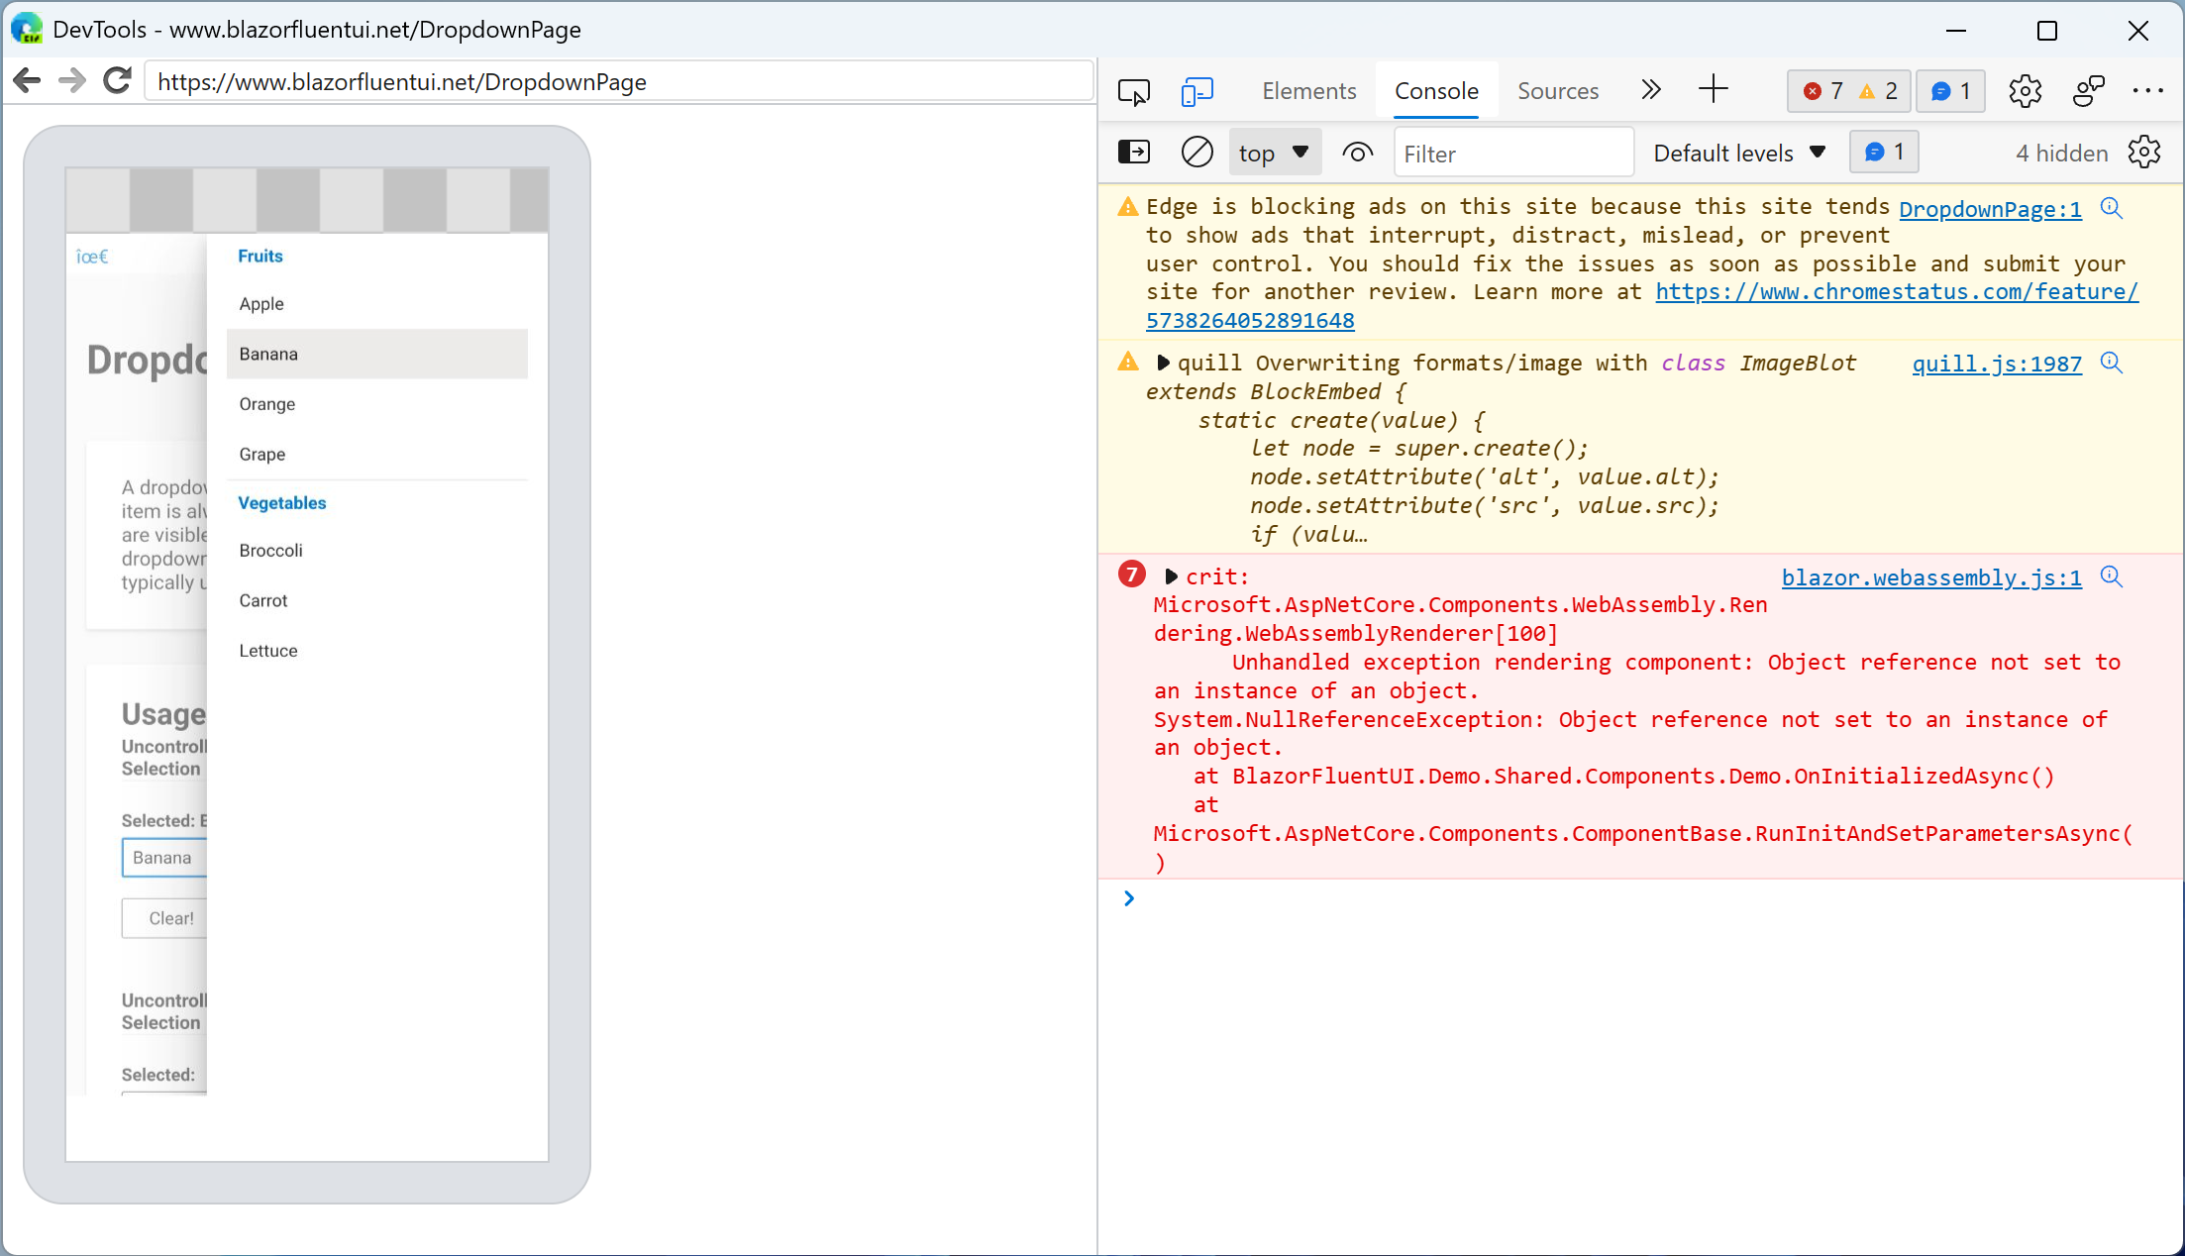Open the Default levels dropdown
2185x1256 pixels.
coord(1738,153)
